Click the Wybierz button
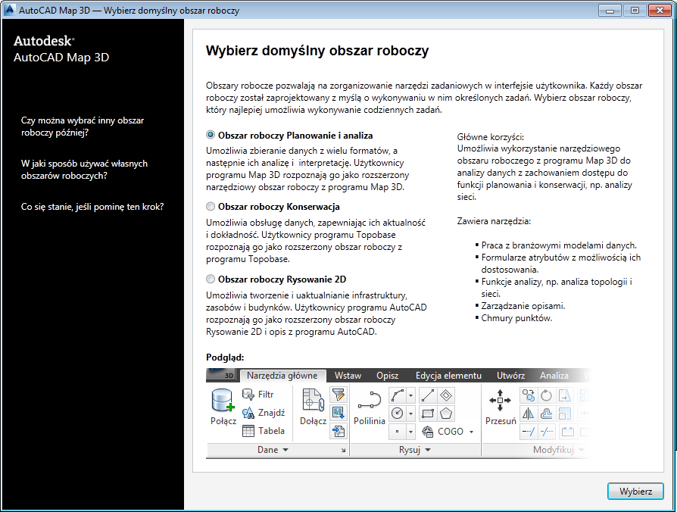 (x=635, y=492)
